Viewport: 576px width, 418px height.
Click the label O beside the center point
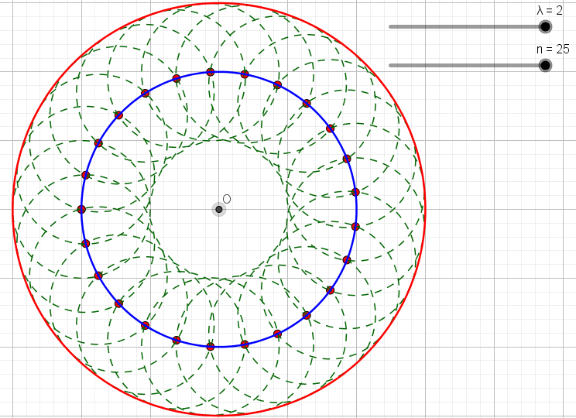227,199
